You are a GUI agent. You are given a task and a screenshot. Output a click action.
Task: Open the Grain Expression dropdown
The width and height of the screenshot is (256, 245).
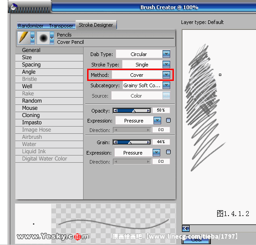tap(156, 152)
